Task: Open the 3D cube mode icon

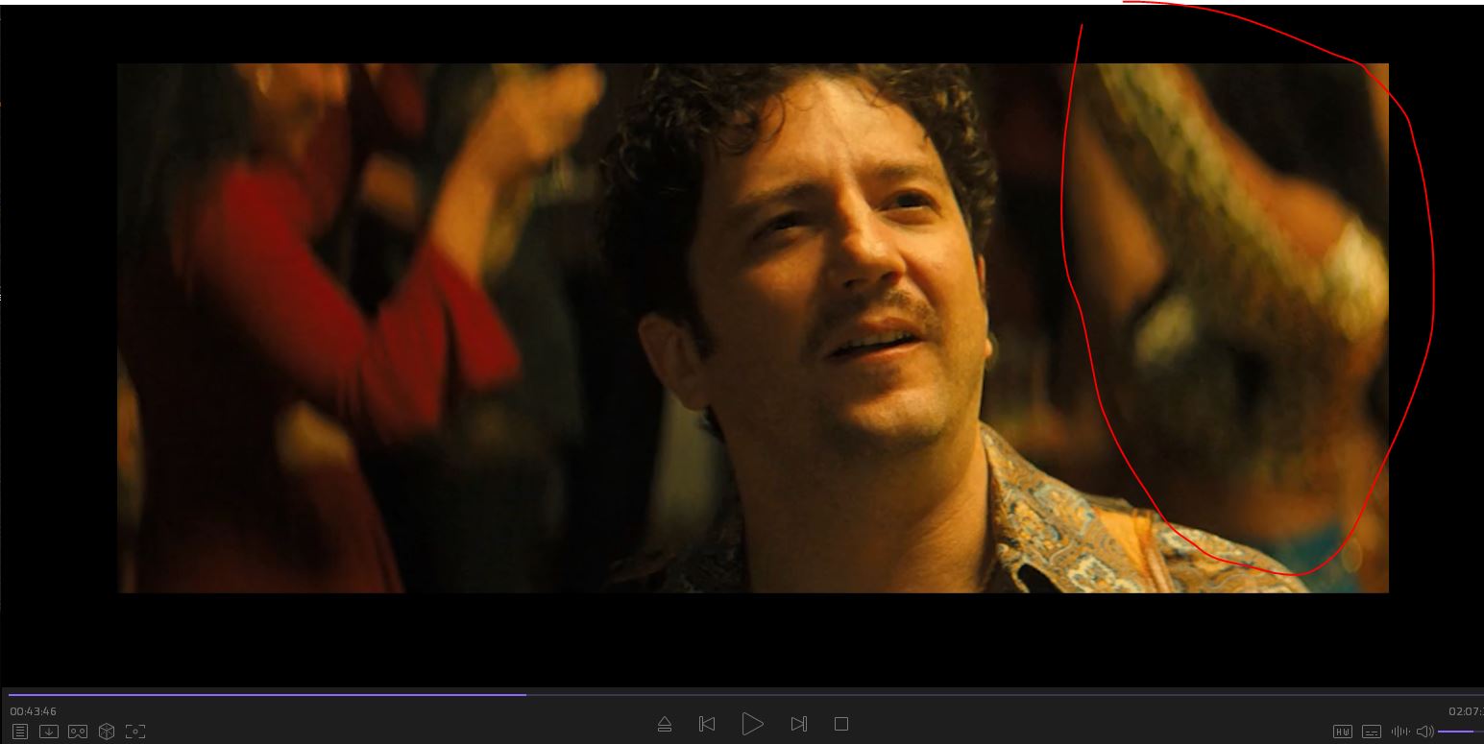Action: click(x=107, y=732)
